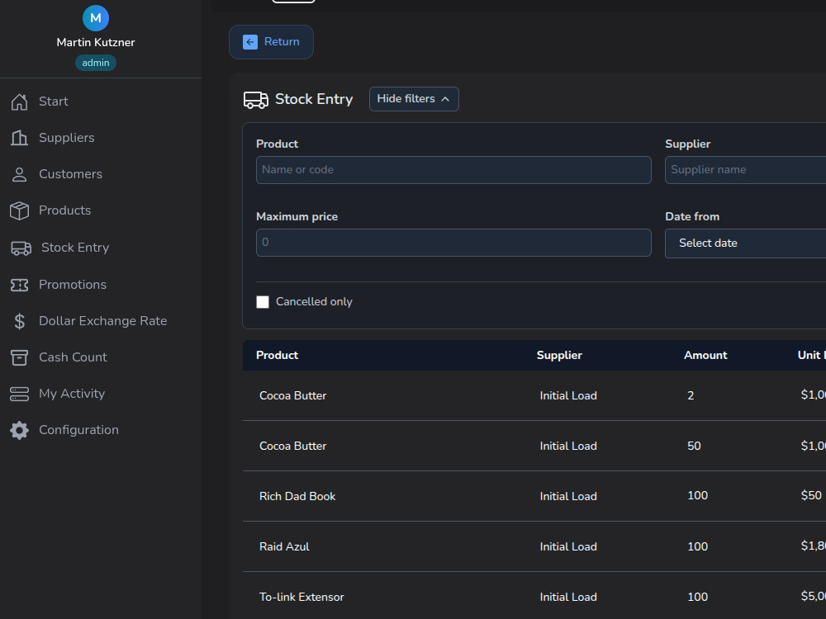Viewport: 826px width, 619px height.
Task: Click the Cancelled only label text
Action: tap(314, 301)
